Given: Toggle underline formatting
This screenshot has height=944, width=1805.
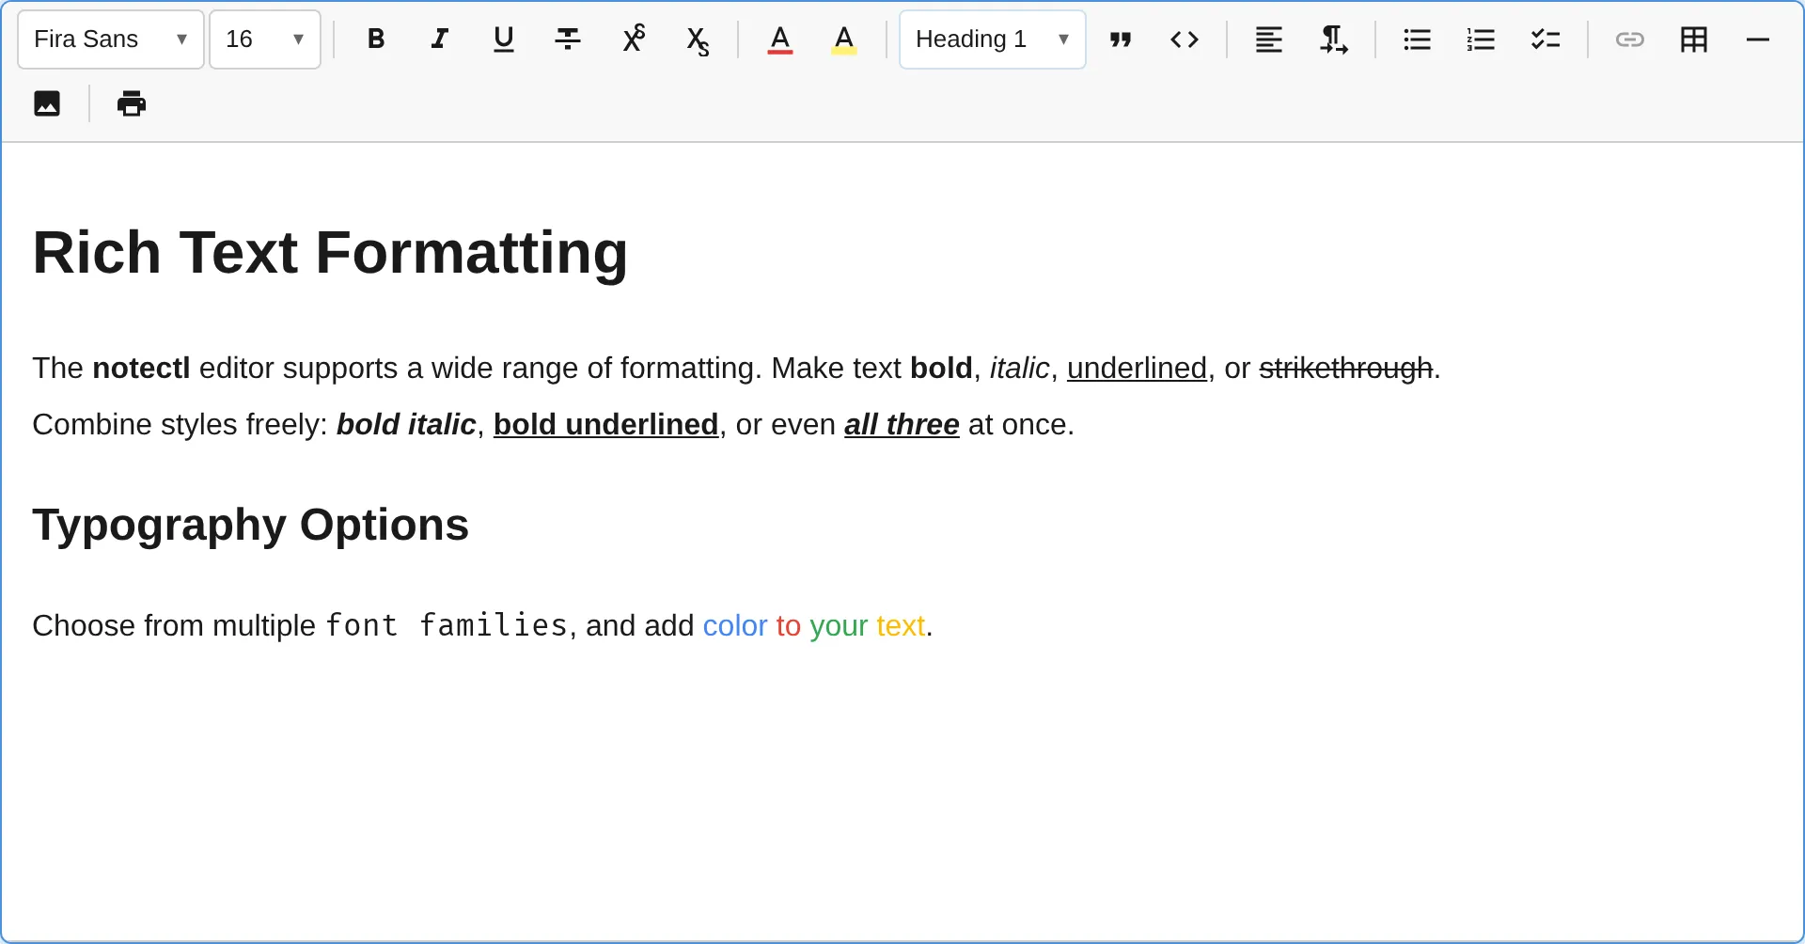Looking at the screenshot, I should point(503,39).
